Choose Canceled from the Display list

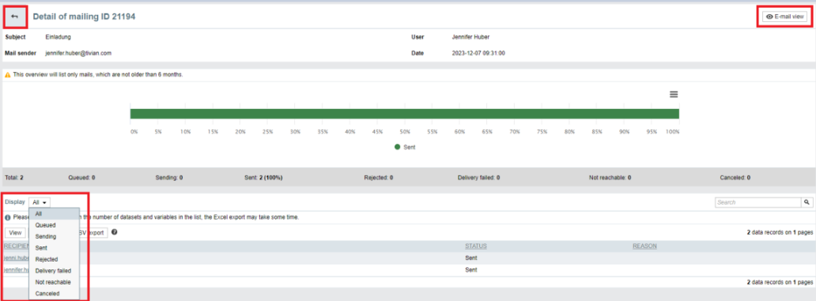tap(54, 294)
